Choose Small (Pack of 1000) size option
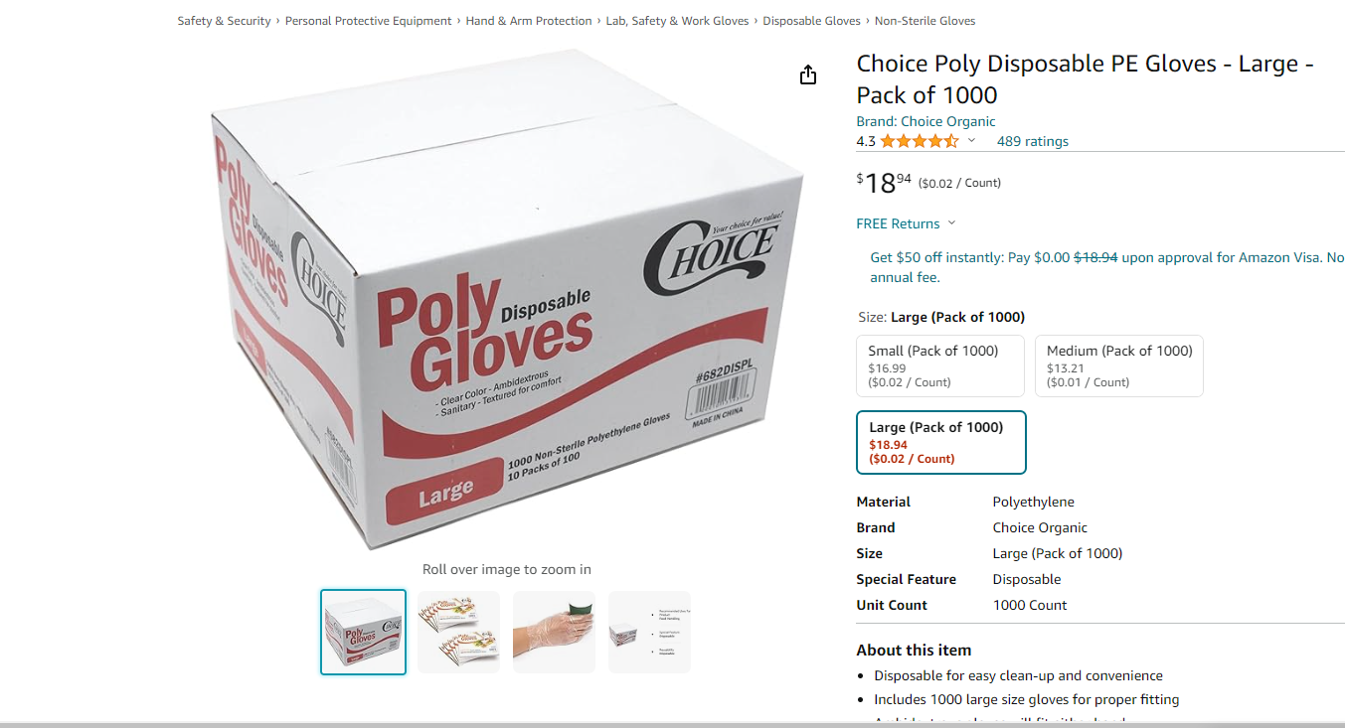This screenshot has width=1345, height=728. pyautogui.click(x=940, y=365)
